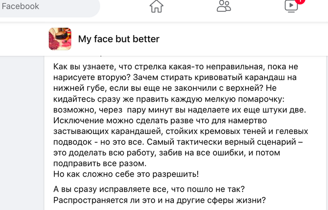Click the question starting "Распространяется ли это"
The width and height of the screenshot is (328, 210).
(160, 200)
